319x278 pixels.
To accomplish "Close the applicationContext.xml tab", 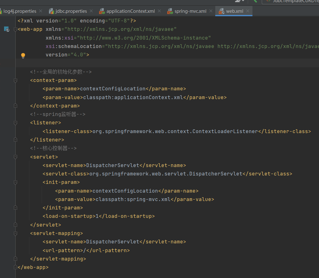I will [159, 11].
